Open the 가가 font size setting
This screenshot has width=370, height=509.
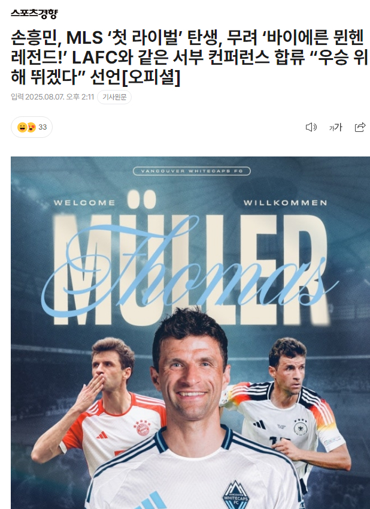(x=336, y=127)
